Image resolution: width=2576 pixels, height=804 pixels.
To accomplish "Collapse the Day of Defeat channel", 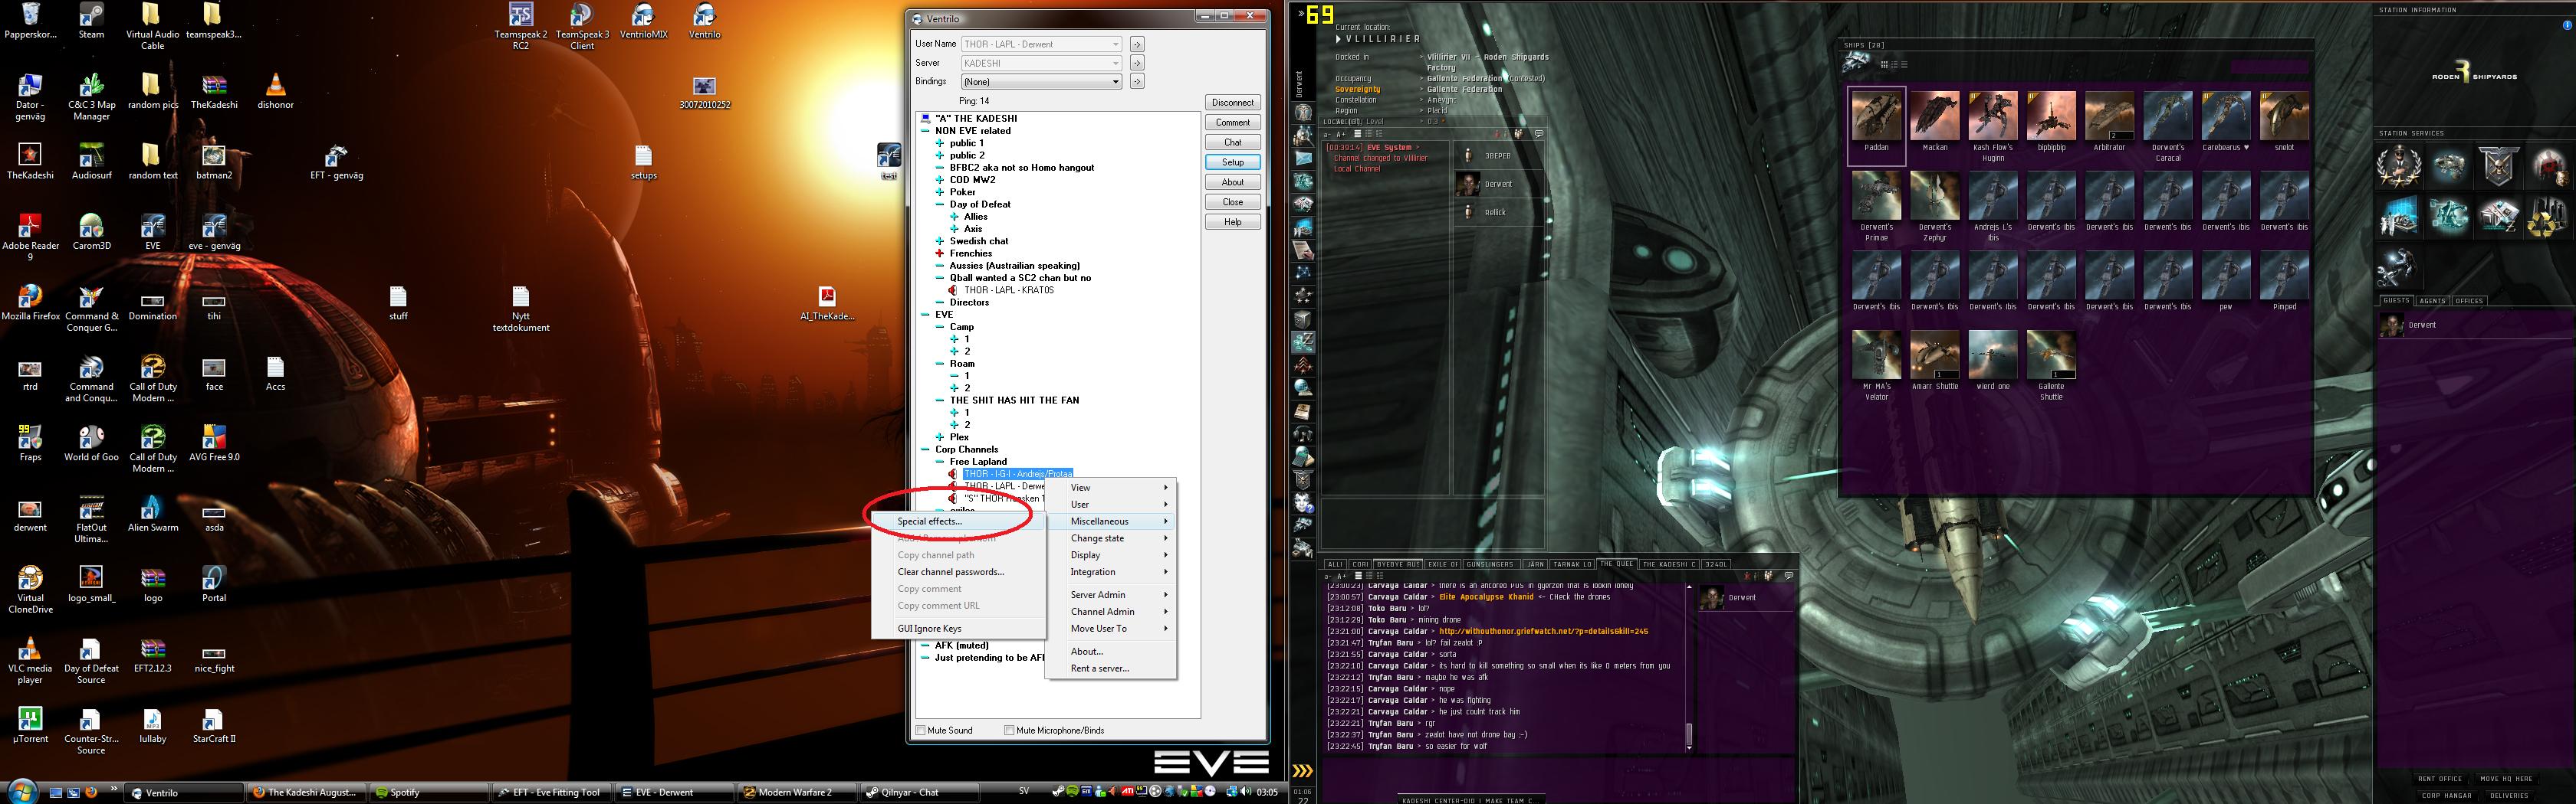I will pos(940,204).
